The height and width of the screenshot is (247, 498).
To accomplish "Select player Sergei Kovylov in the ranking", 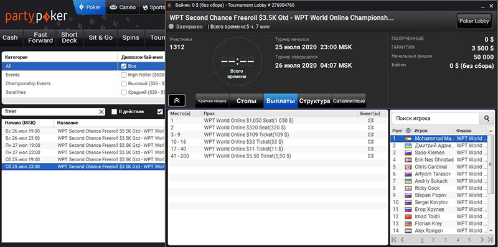I will point(438,202).
